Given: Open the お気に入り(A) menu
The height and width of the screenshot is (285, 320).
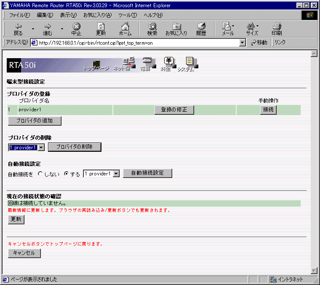Looking at the screenshot, I should click(98, 15).
